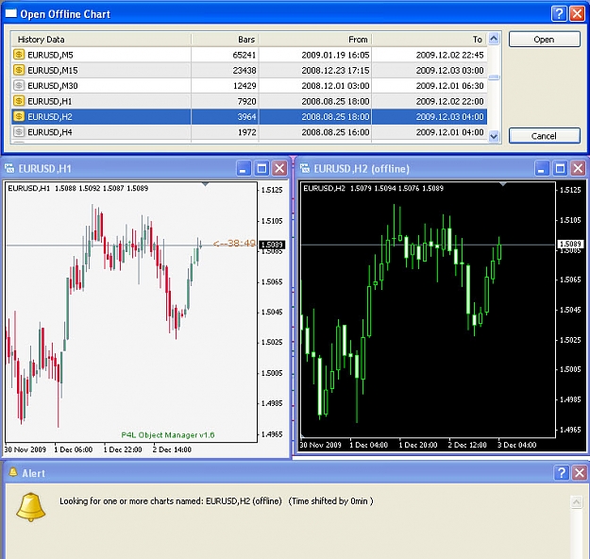Maximize the EURUSD,H2 offline chart window
Viewport: 590px width, 559px height.
click(x=560, y=168)
